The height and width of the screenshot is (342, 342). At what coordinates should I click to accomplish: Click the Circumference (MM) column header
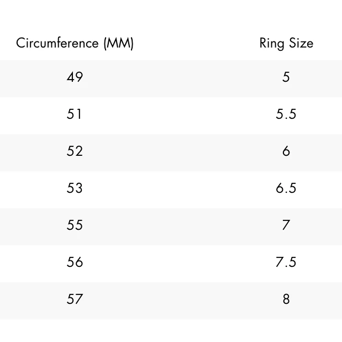click(75, 43)
